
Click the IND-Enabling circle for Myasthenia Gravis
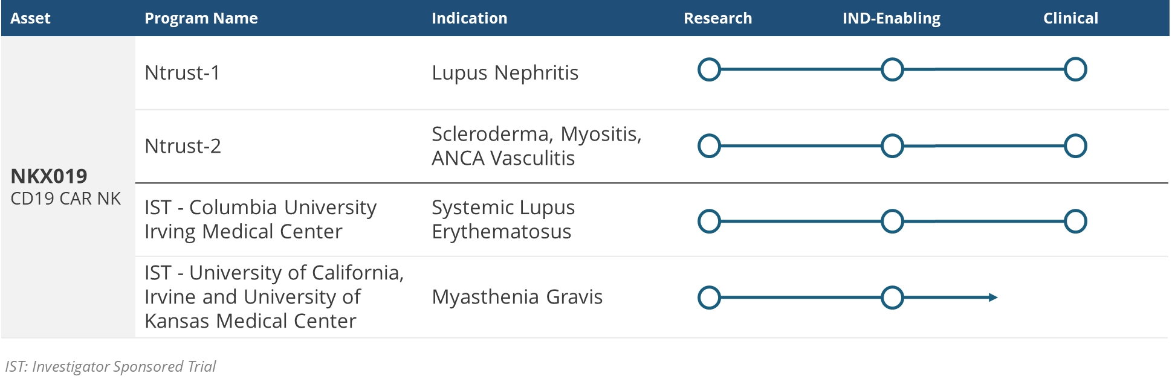point(892,297)
